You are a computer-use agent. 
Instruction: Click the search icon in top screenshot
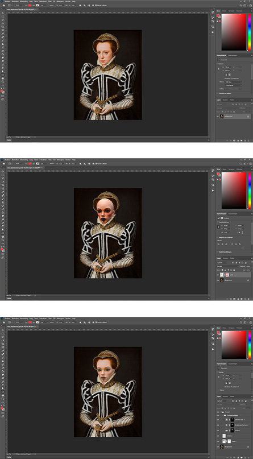coord(240,5)
